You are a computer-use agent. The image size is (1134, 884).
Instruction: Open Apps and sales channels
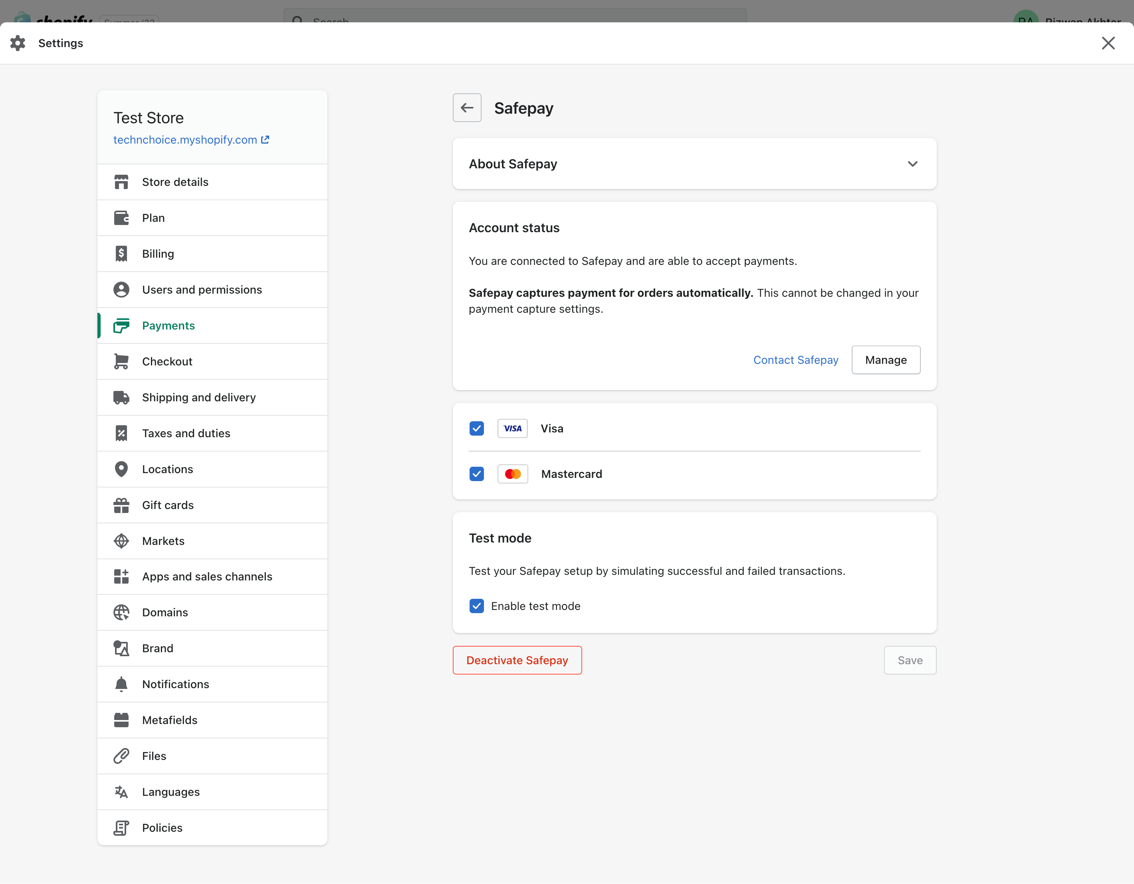pos(212,576)
